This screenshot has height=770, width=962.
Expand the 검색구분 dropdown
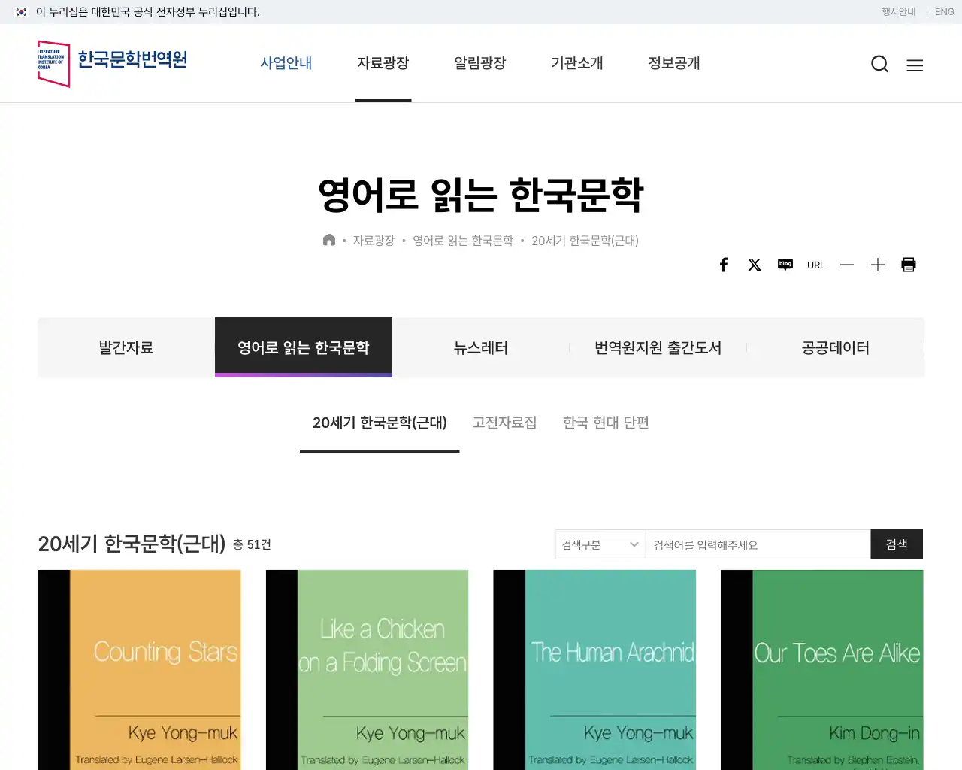click(x=600, y=544)
